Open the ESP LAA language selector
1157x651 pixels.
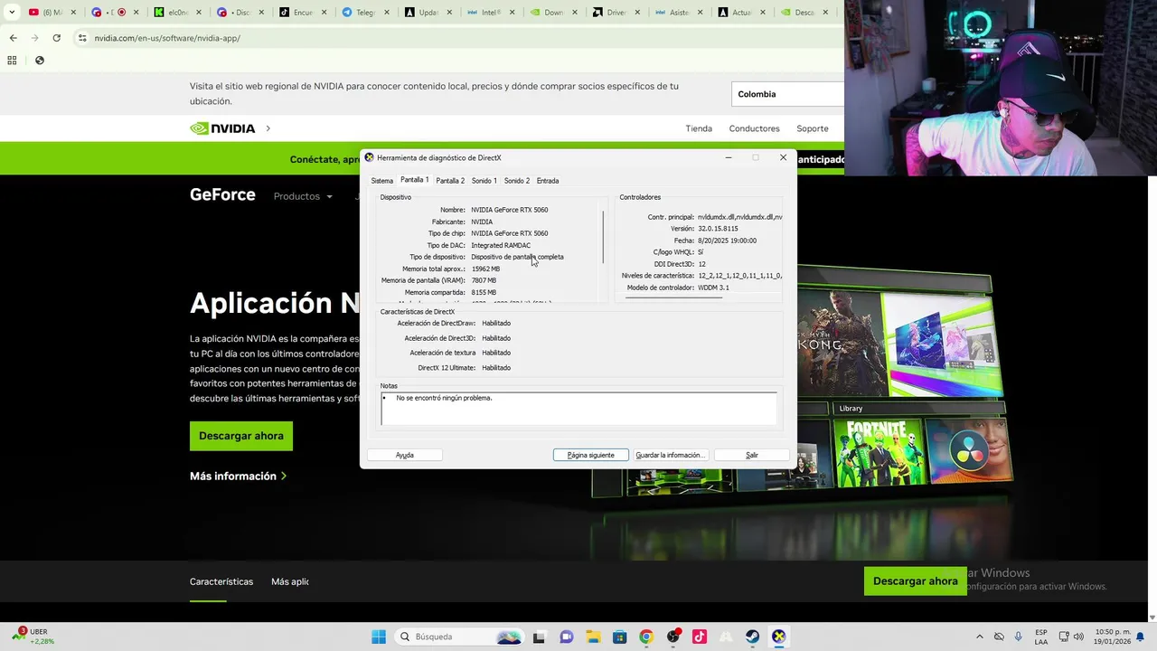click(x=1041, y=637)
